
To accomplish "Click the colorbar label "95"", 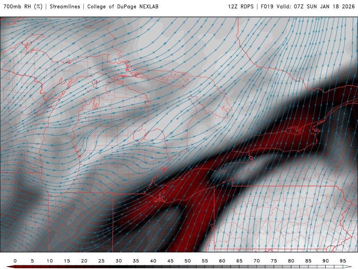I will [x=343, y=261].
